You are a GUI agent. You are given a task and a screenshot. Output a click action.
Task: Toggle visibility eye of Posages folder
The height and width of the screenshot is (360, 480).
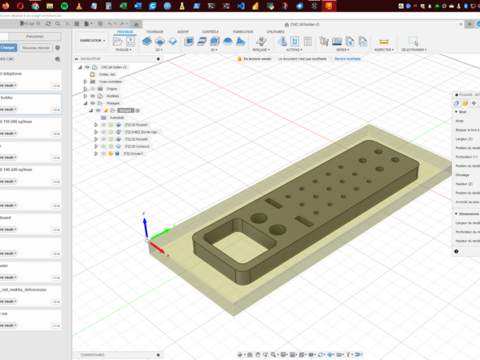[x=93, y=103]
